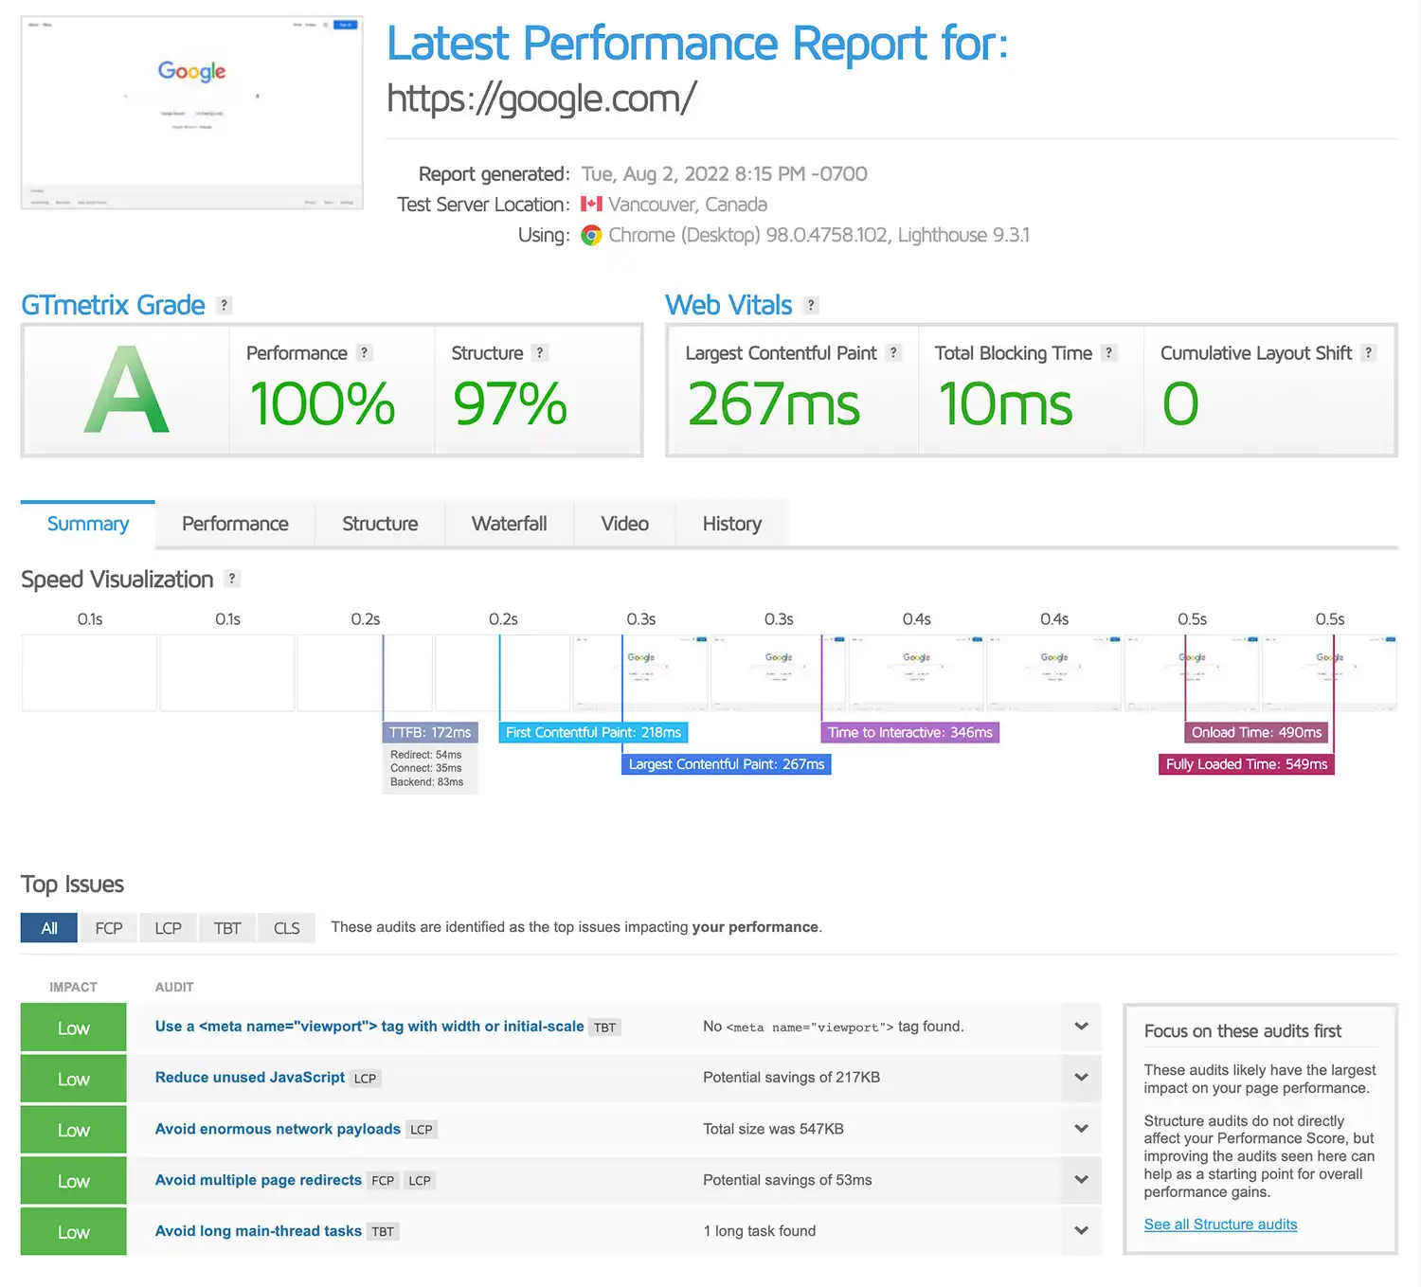The height and width of the screenshot is (1287, 1421).
Task: Click the Fully Loaded Time: 549ms marker
Action: [1247, 764]
